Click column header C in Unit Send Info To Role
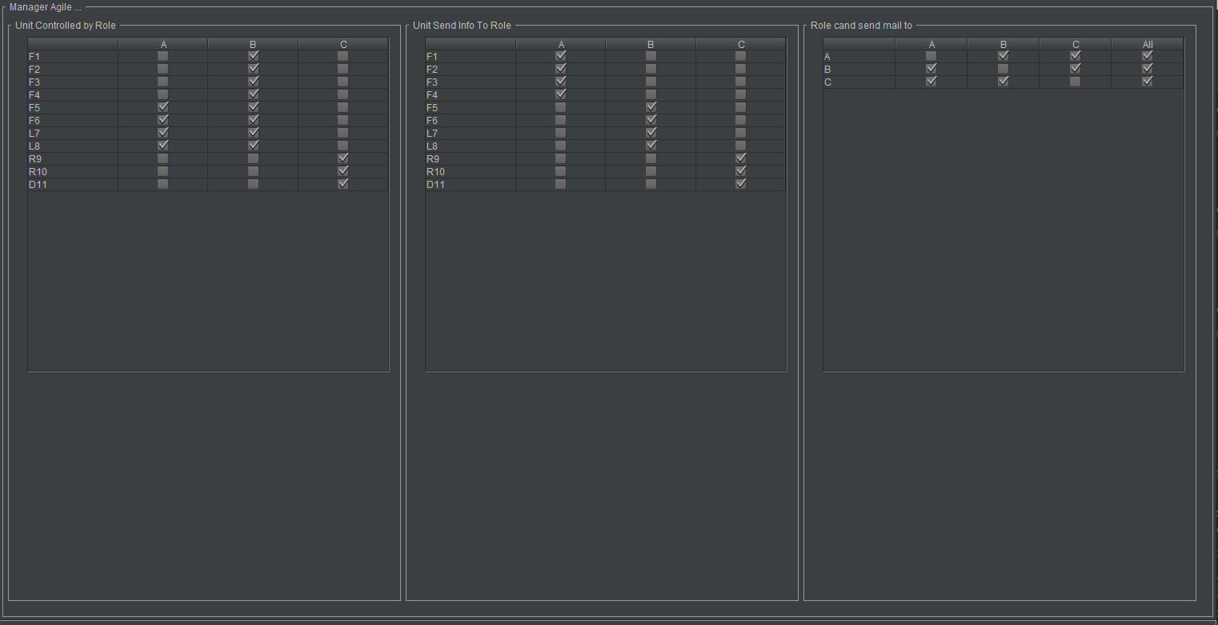Image resolution: width=1218 pixels, height=625 pixels. click(741, 44)
